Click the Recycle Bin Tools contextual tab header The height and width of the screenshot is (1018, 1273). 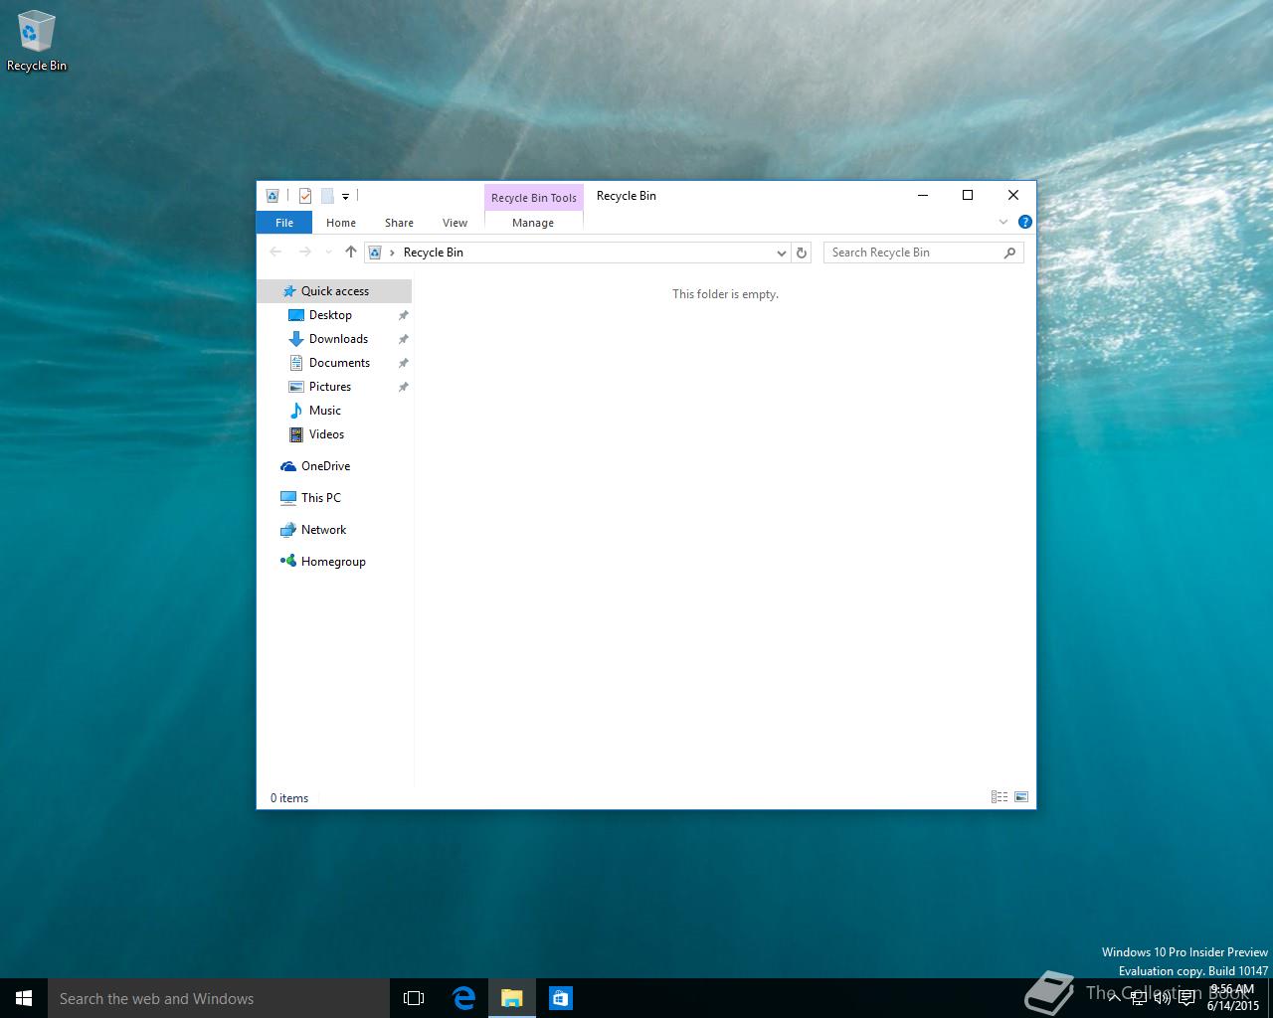coord(534,197)
